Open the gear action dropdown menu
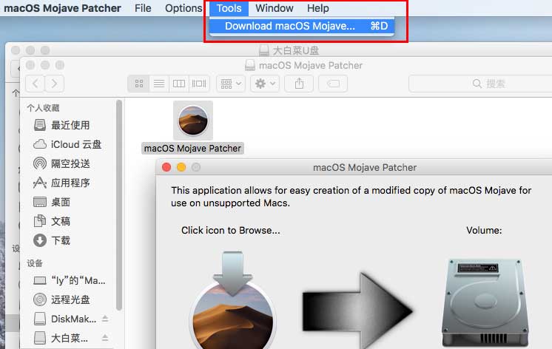Viewport: 552px width, 349px height. click(265, 84)
